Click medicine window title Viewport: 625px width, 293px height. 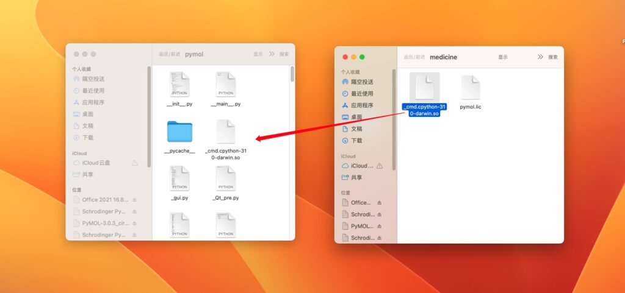click(x=443, y=57)
